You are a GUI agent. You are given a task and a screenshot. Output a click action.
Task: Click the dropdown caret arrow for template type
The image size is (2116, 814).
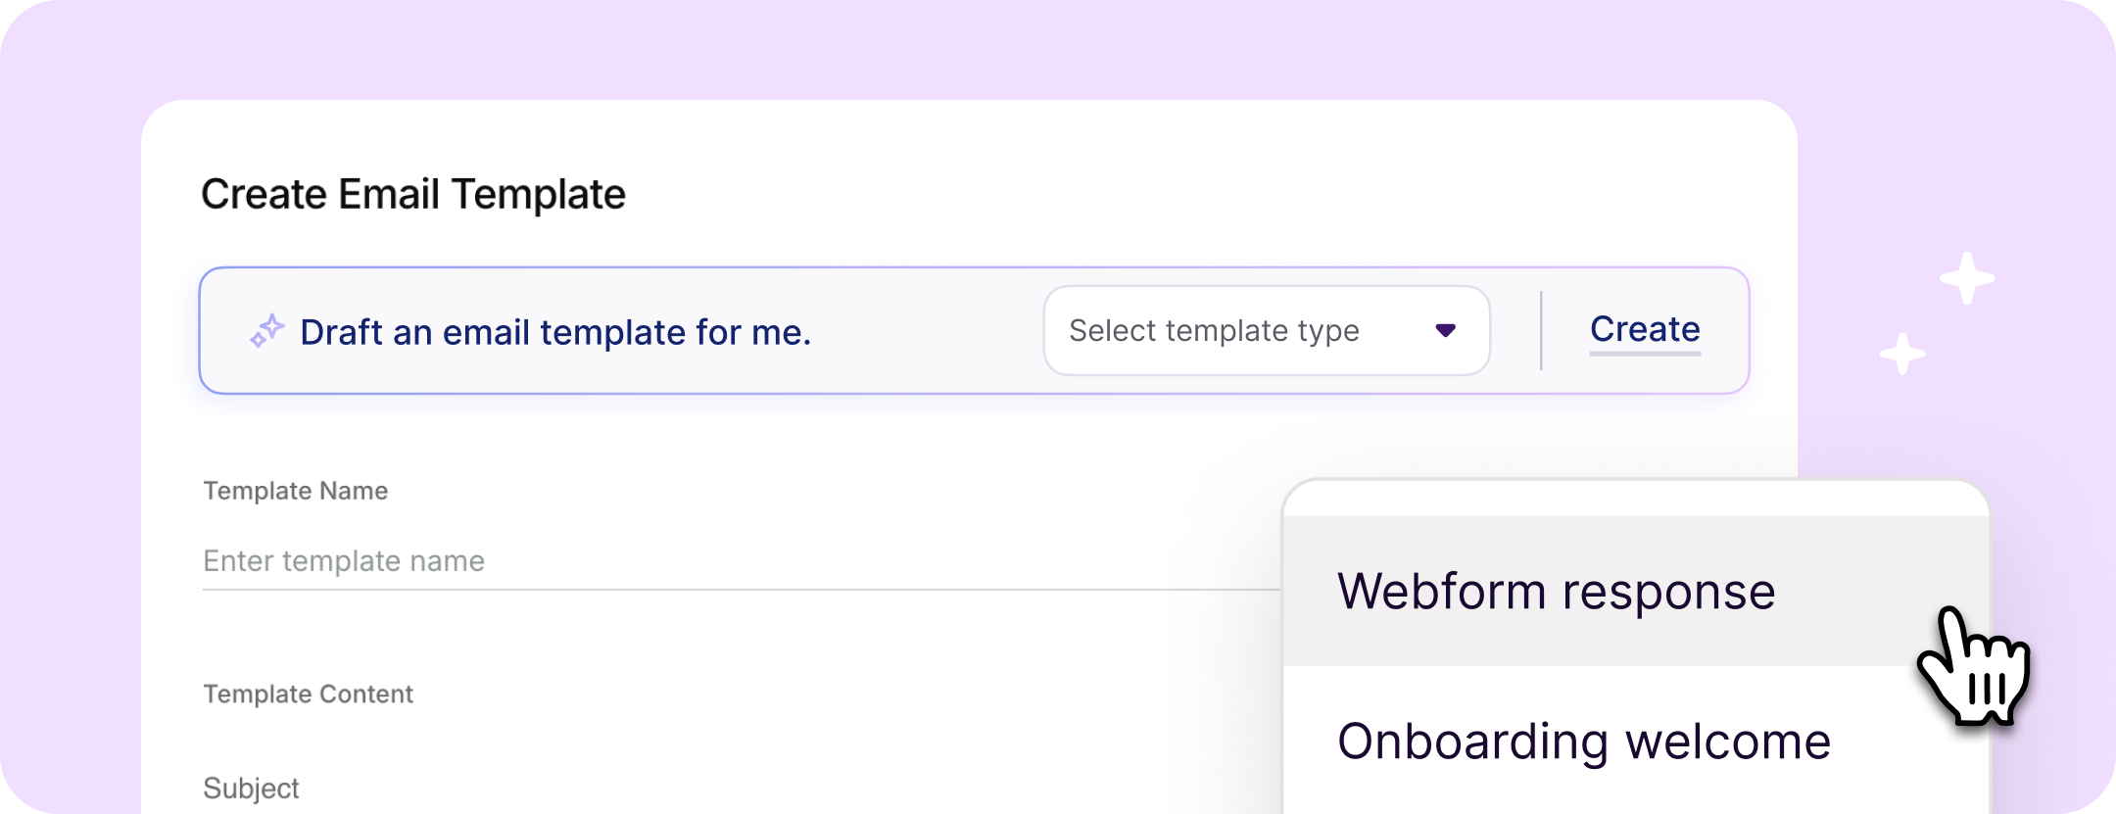(x=1445, y=331)
